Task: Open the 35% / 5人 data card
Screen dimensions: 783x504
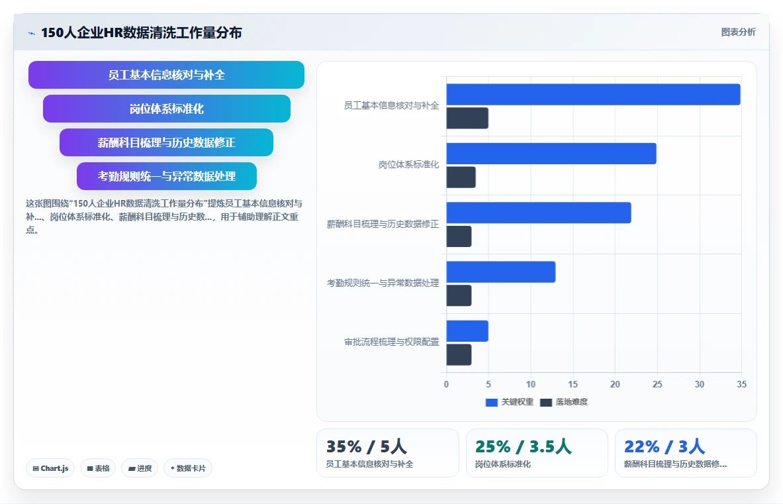Action: point(387,453)
